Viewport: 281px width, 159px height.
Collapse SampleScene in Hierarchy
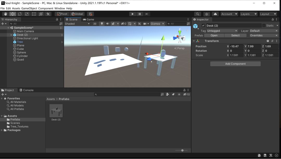[x=8, y=28]
